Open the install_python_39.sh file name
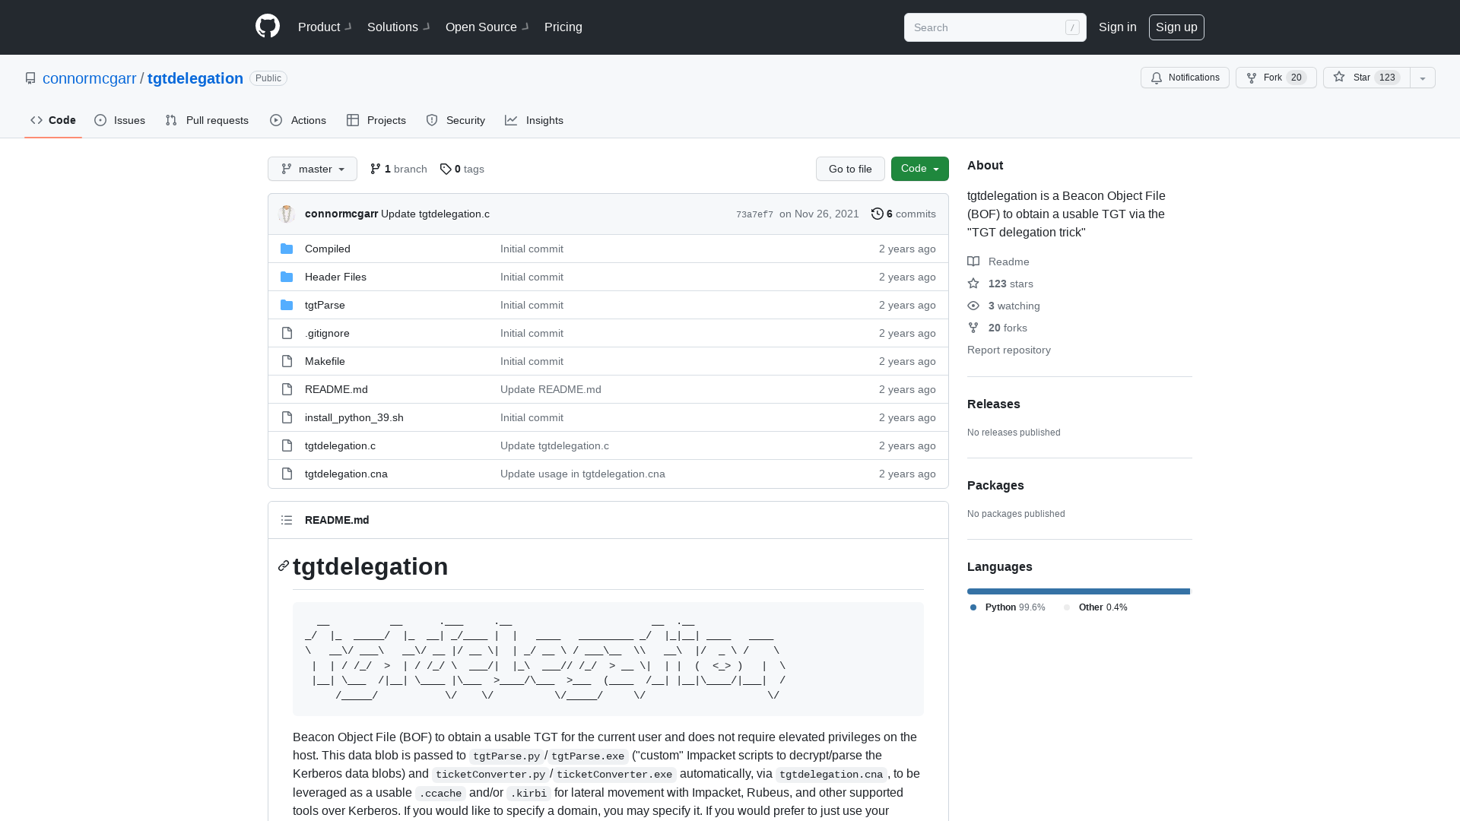 [354, 417]
